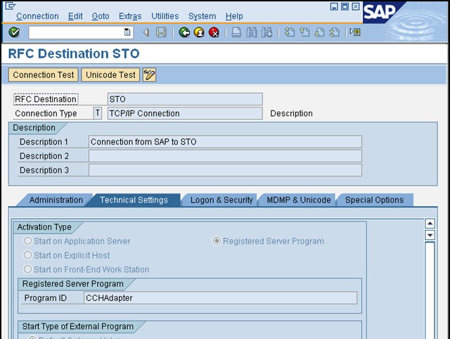Switch to the Logon & Security tab
Screen dimensions: 450x339
tap(221, 200)
